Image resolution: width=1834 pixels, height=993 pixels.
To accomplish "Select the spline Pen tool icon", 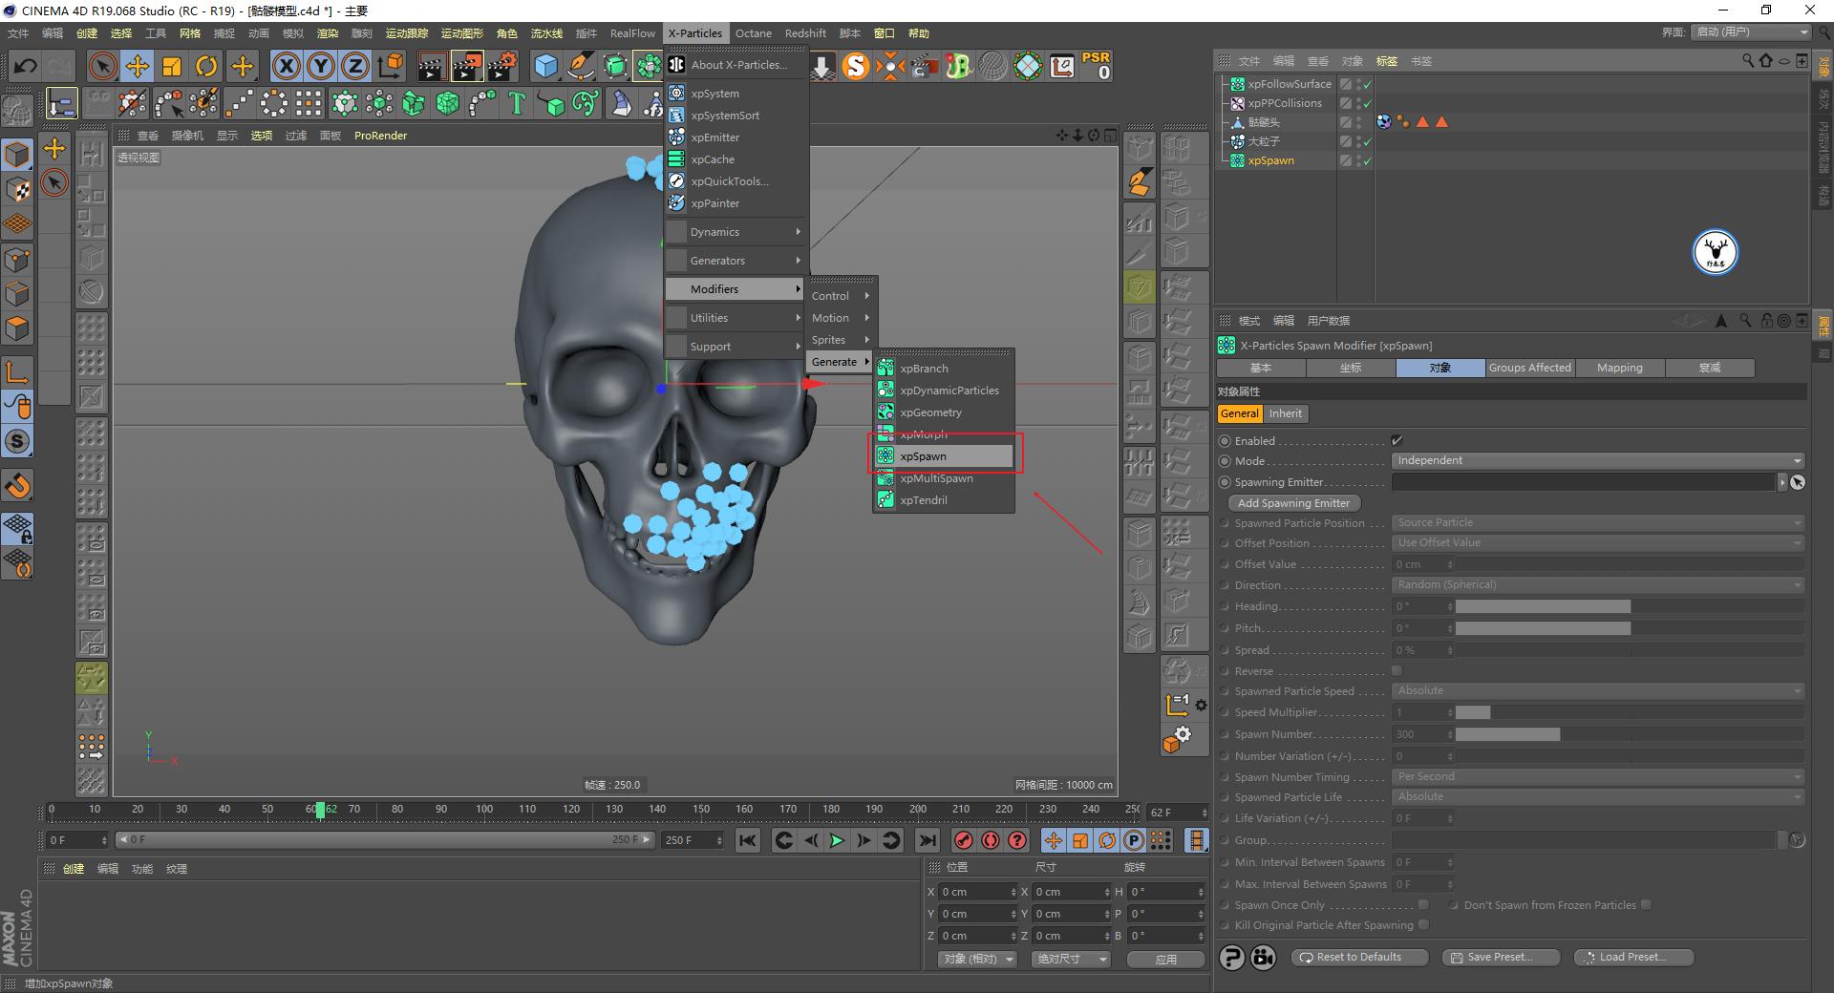I will click(x=581, y=66).
